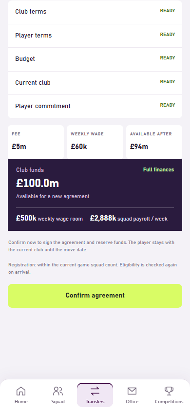Select the Player terms row
190x411 pixels.
95,36
